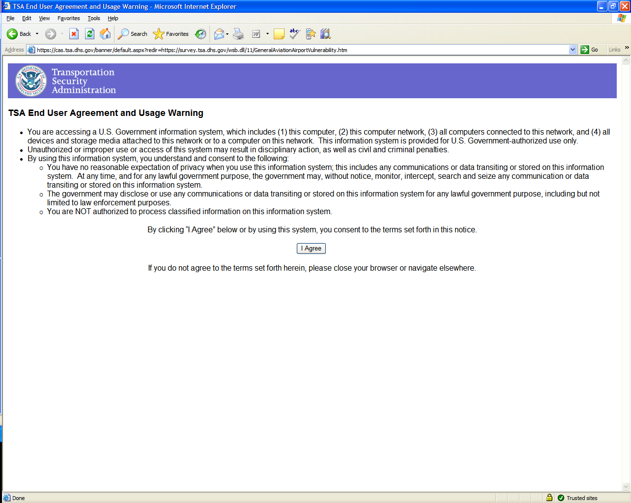Image resolution: width=631 pixels, height=503 pixels.
Task: Click the heading 'TSA End User Agreement and Usage Warning'
Action: pyautogui.click(x=106, y=113)
